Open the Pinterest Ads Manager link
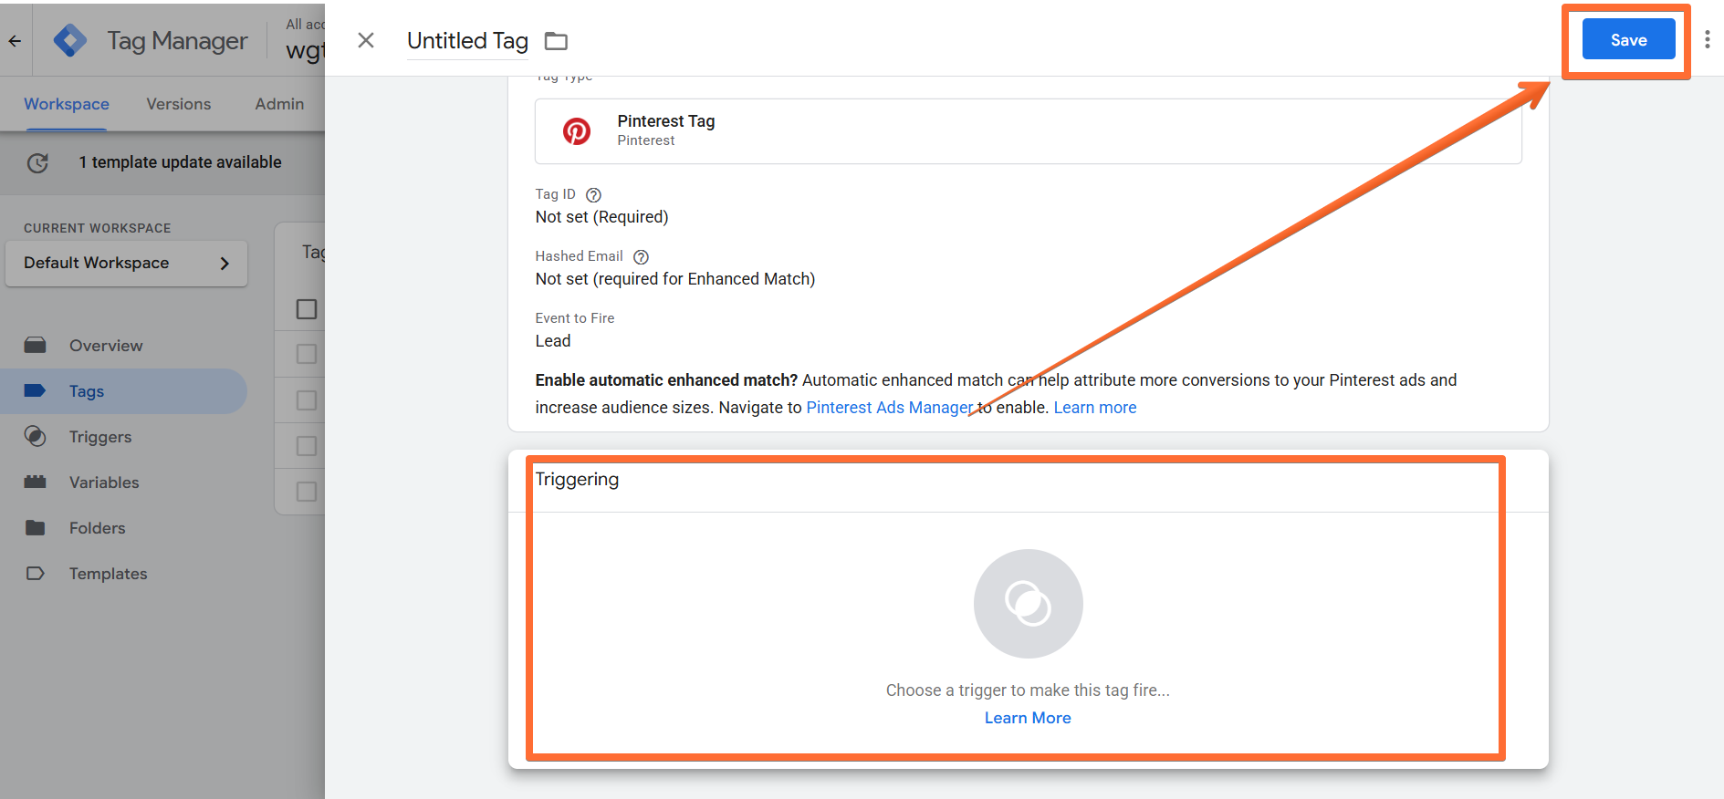 tap(890, 408)
